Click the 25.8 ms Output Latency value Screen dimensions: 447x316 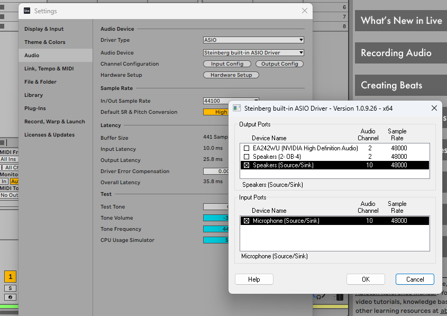coord(213,159)
